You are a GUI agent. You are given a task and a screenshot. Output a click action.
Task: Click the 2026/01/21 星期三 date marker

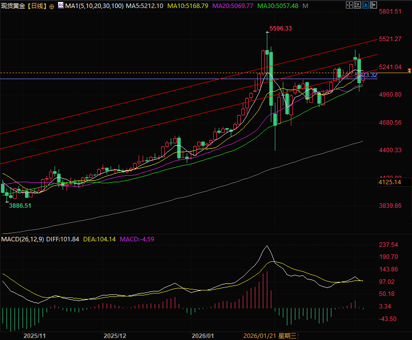(270, 335)
